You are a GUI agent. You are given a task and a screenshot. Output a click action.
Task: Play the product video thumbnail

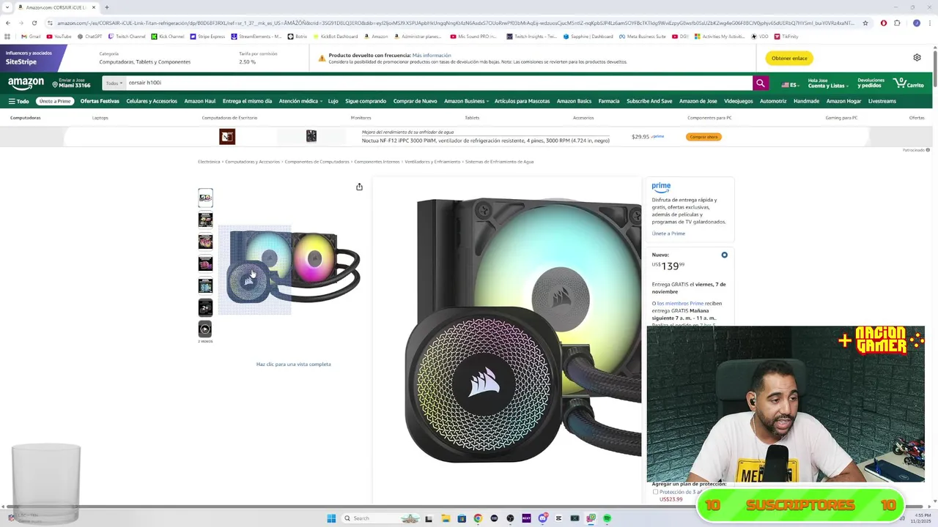click(x=205, y=329)
